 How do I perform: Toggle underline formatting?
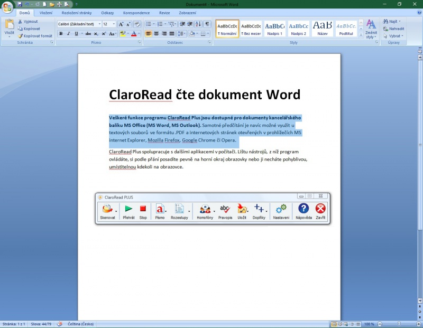[76, 34]
